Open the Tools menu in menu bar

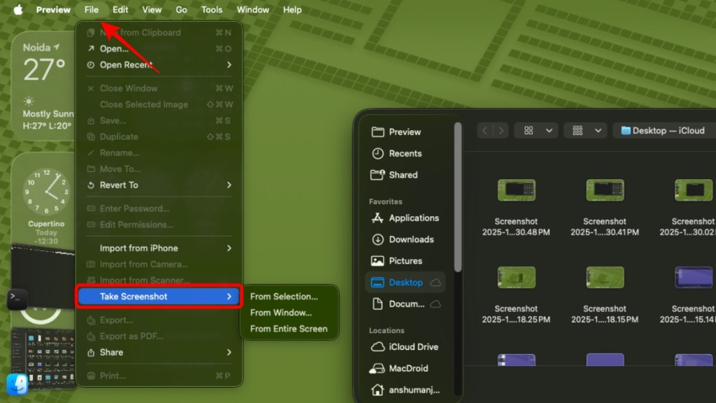point(212,10)
